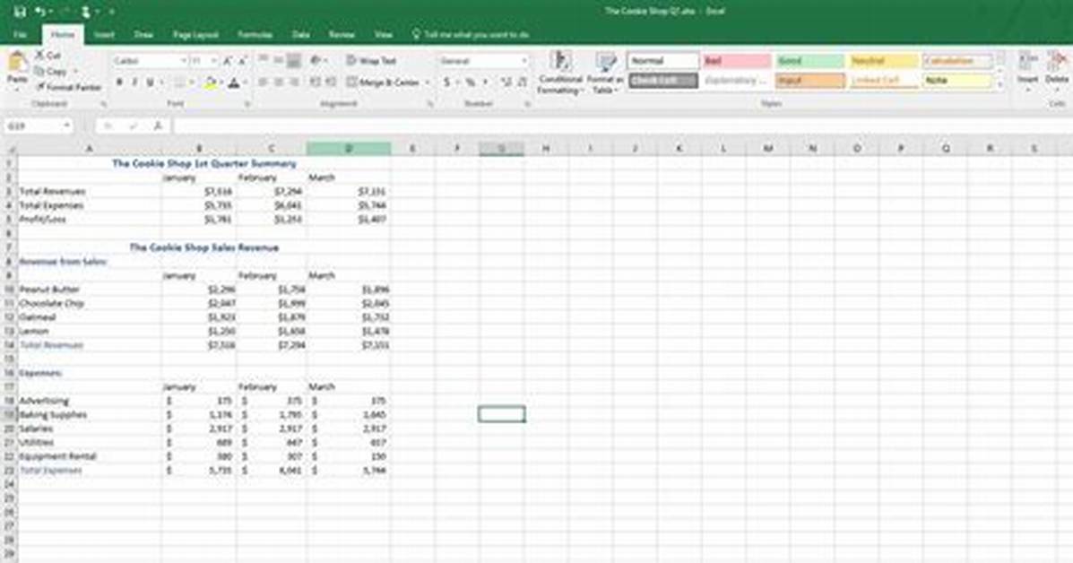Open the Calibri font name dropdown
1073x563 pixels.
click(x=183, y=61)
